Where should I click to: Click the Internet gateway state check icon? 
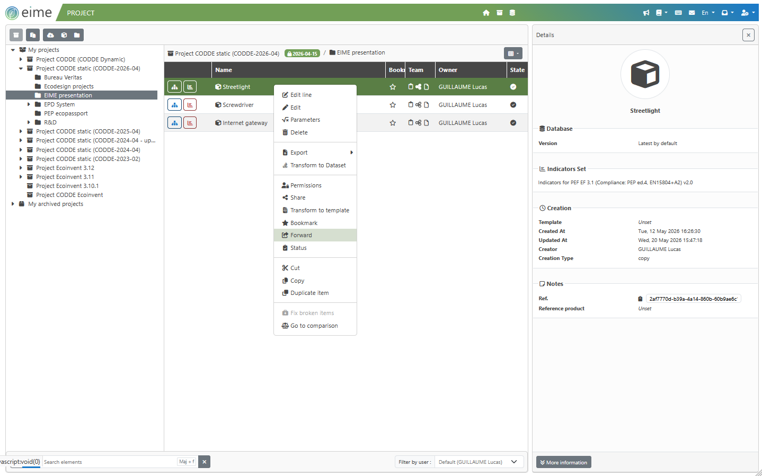(513, 123)
